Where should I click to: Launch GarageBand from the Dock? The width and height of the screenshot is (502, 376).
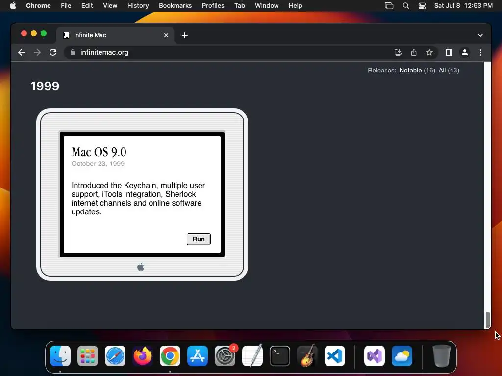click(x=307, y=355)
